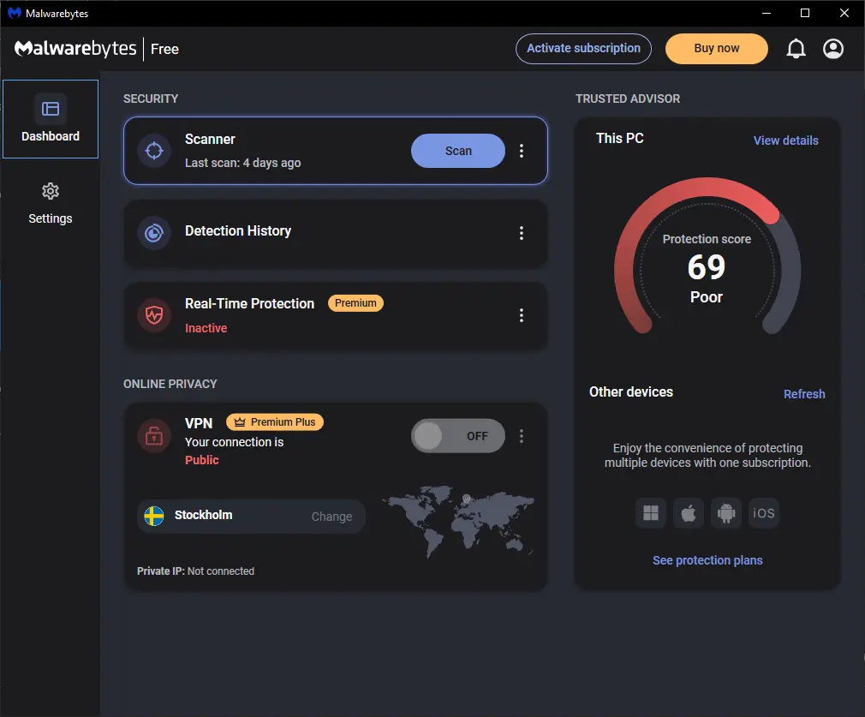
Task: Click the Detection History card title
Action: tap(238, 230)
